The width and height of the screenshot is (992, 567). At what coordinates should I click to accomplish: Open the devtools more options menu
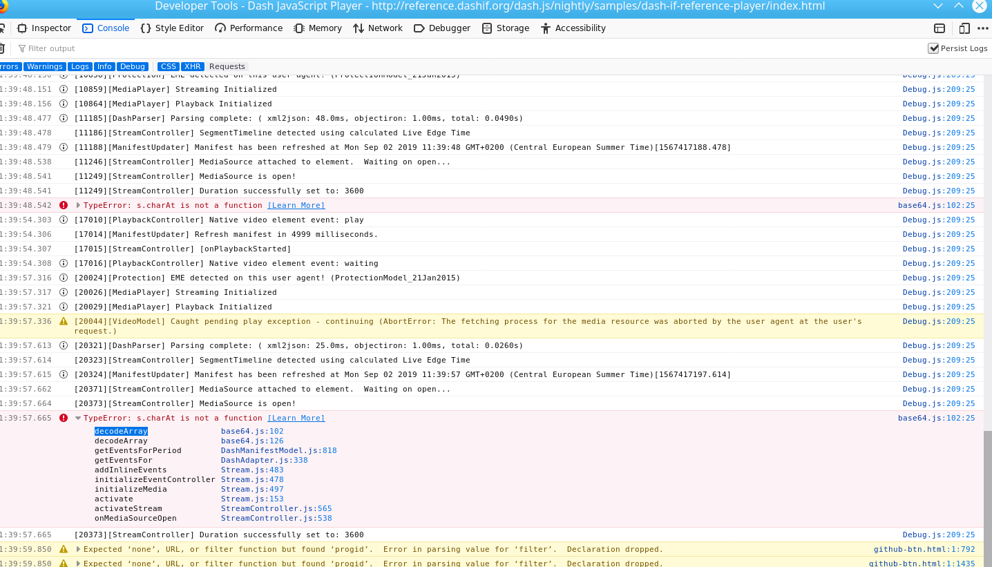click(x=984, y=28)
